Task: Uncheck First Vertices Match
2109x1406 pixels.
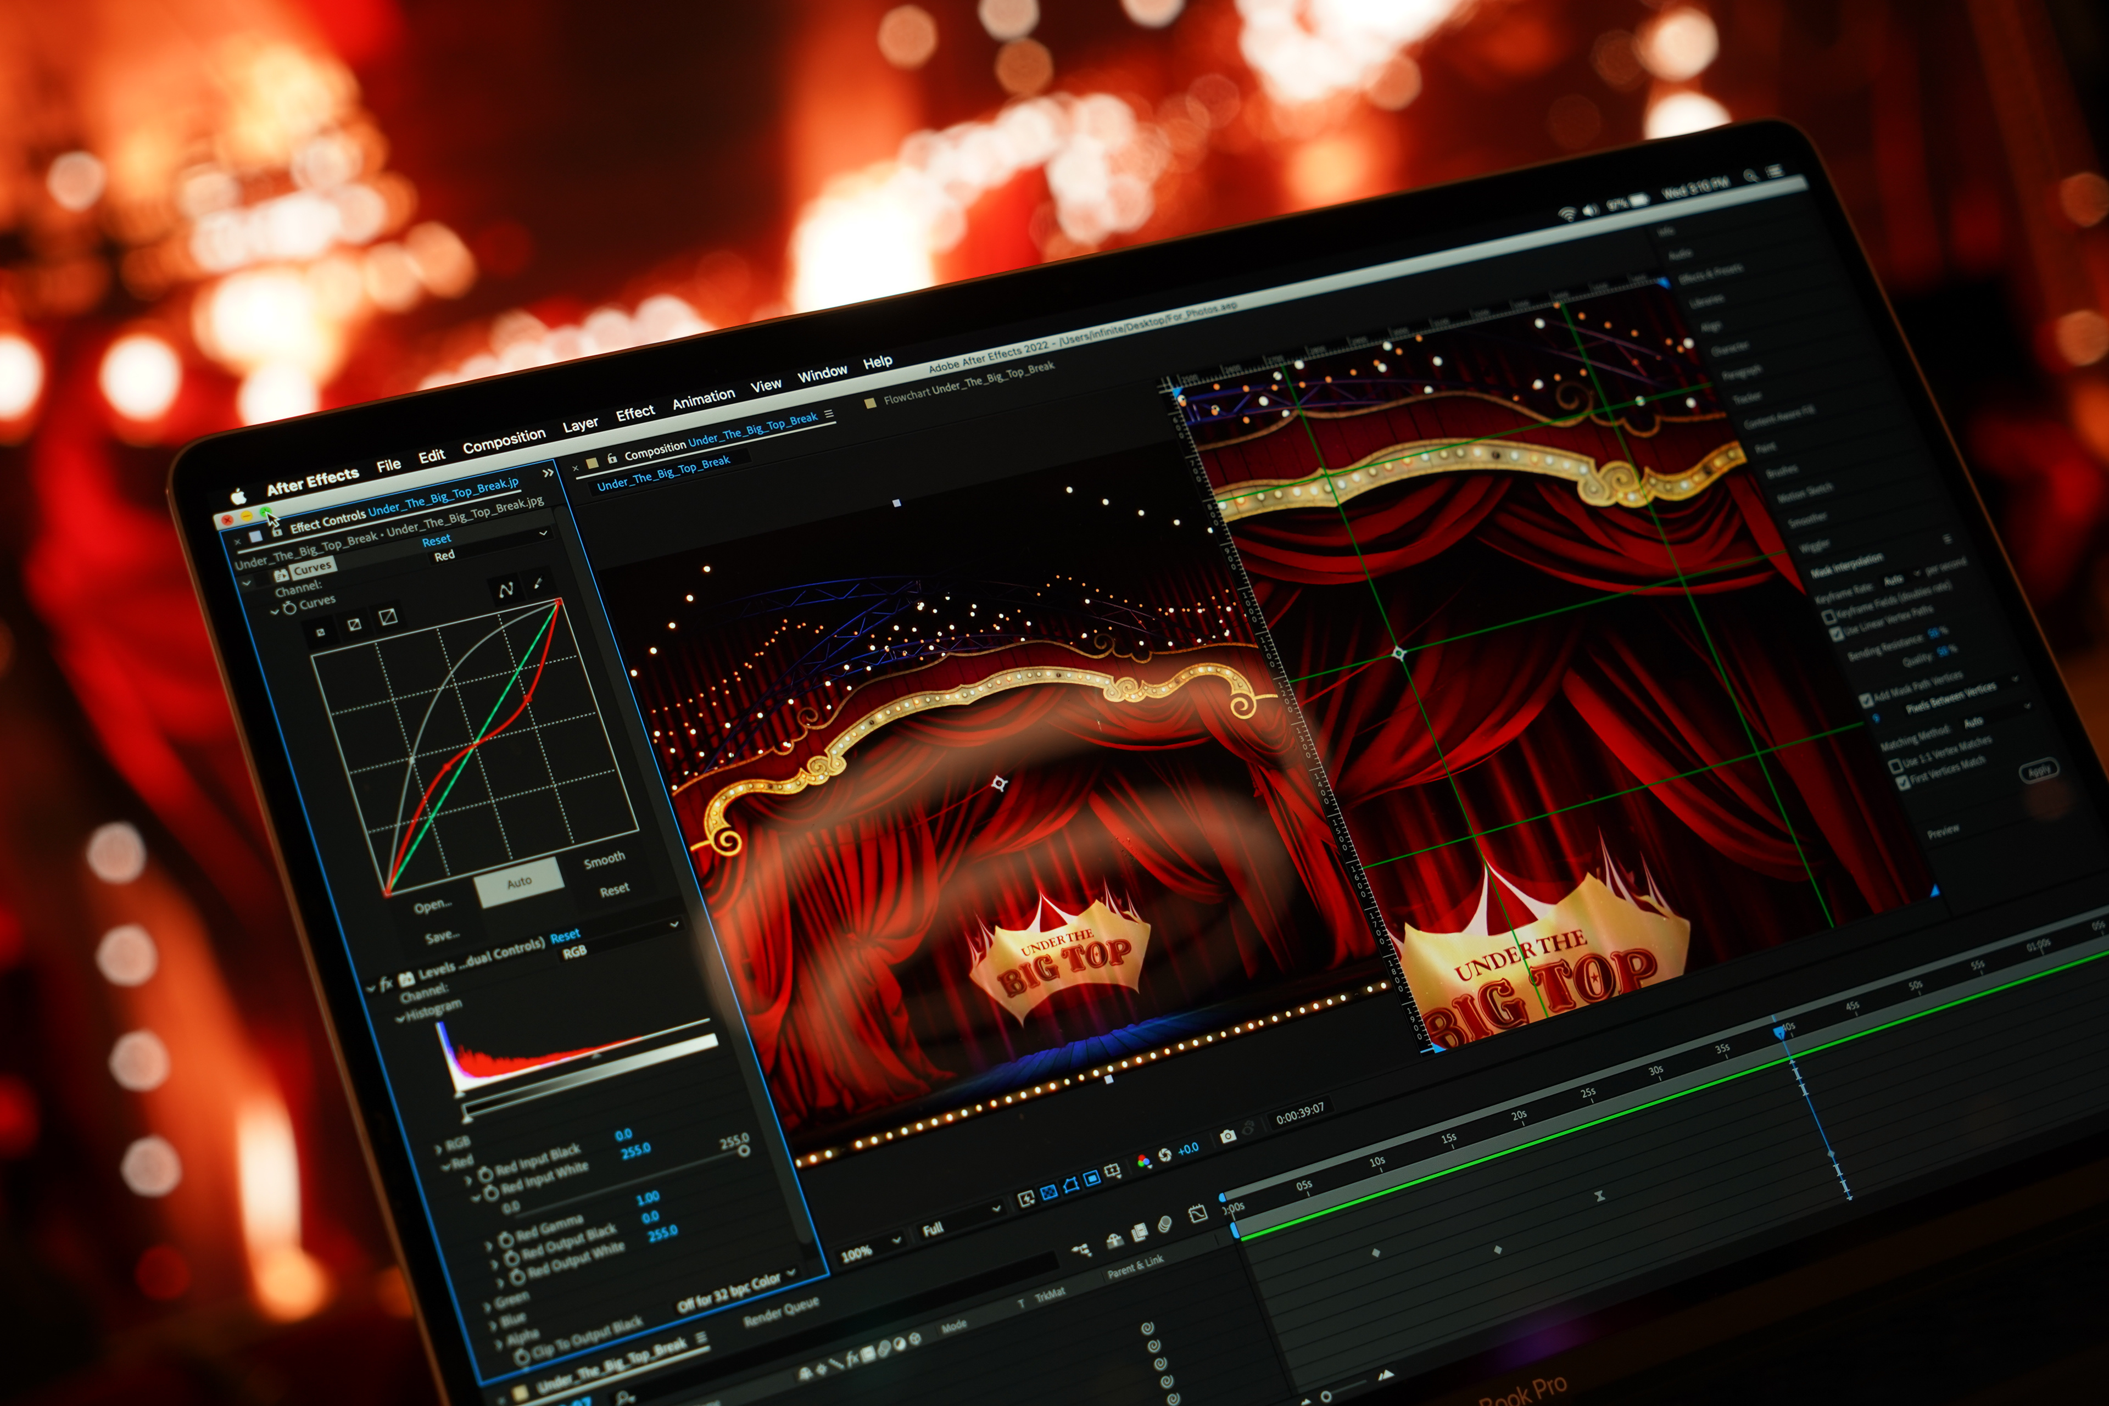Action: (1902, 783)
